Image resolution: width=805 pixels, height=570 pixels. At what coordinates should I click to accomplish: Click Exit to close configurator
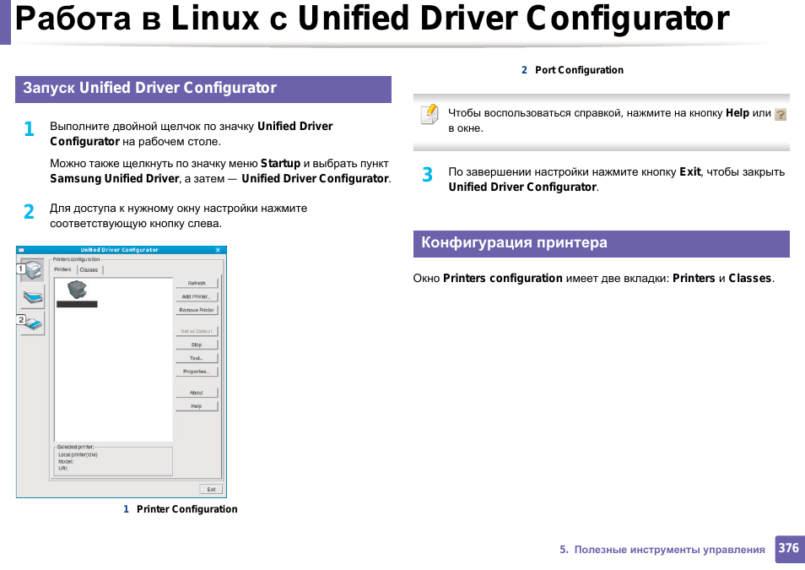[x=211, y=489]
